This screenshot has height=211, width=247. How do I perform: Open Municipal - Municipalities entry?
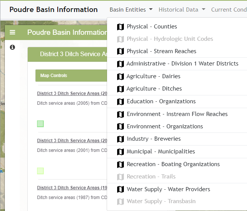tap(161, 152)
